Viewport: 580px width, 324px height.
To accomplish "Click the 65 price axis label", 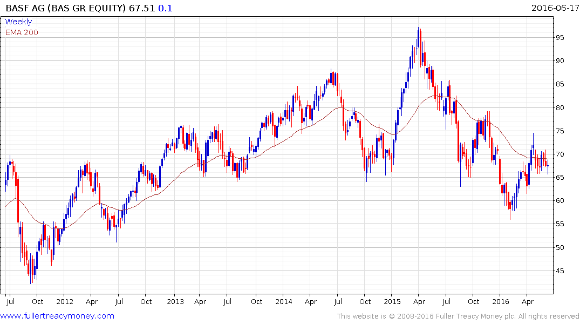I will (x=560, y=178).
